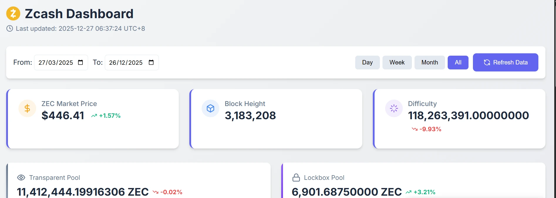Click the up-trend arrow next to +1.57%
Screen dimensions: 556x198
pyautogui.click(x=94, y=116)
